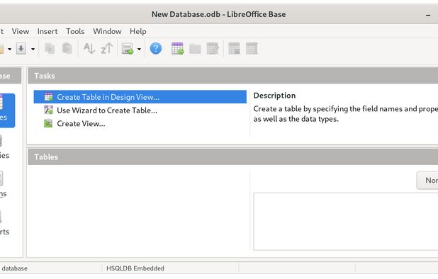This screenshot has width=438, height=279.
Task: Sort descending with the Z-A icon
Action: [107, 49]
